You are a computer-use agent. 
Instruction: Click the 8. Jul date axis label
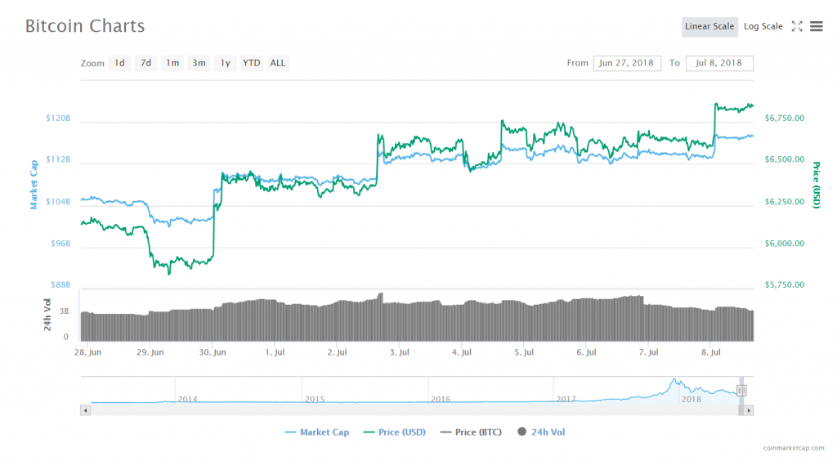coord(710,352)
